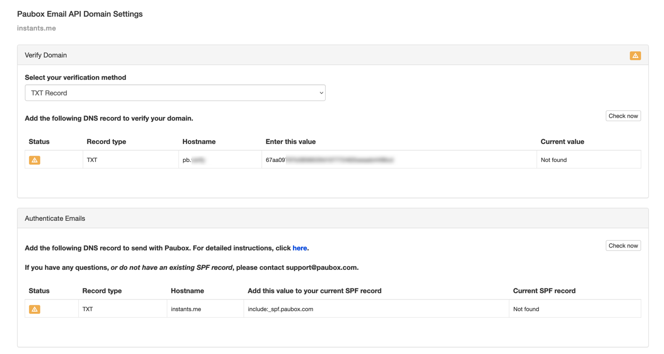Click the chevron arrow of the TXT Record selector
The width and height of the screenshot is (664, 354).
tap(321, 93)
